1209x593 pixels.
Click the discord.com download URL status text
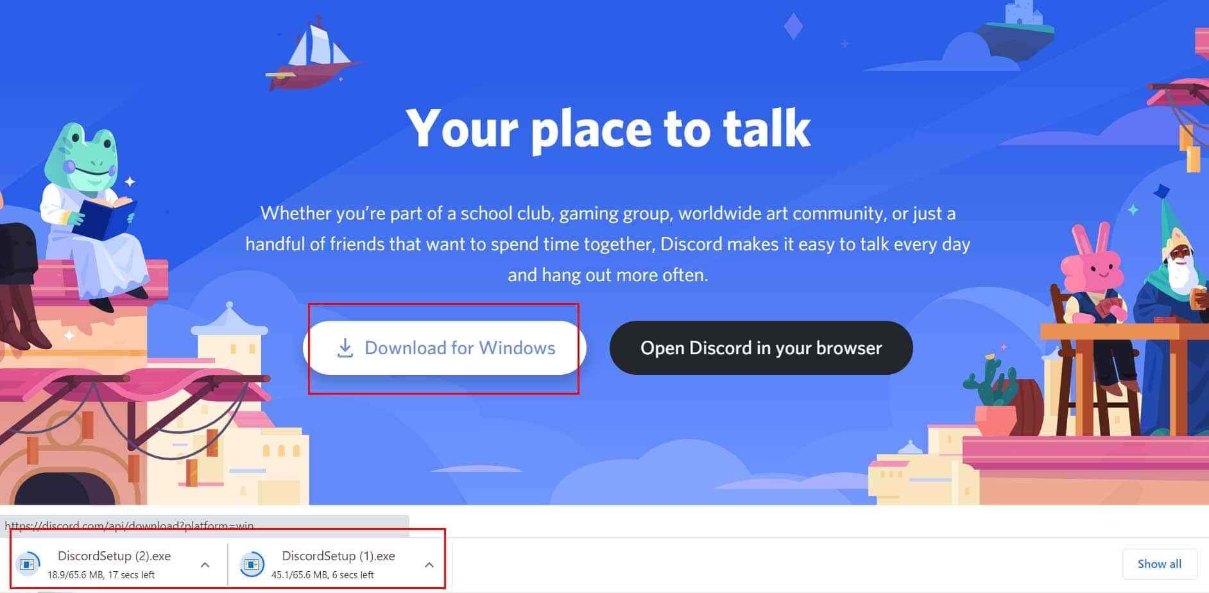tap(129, 526)
